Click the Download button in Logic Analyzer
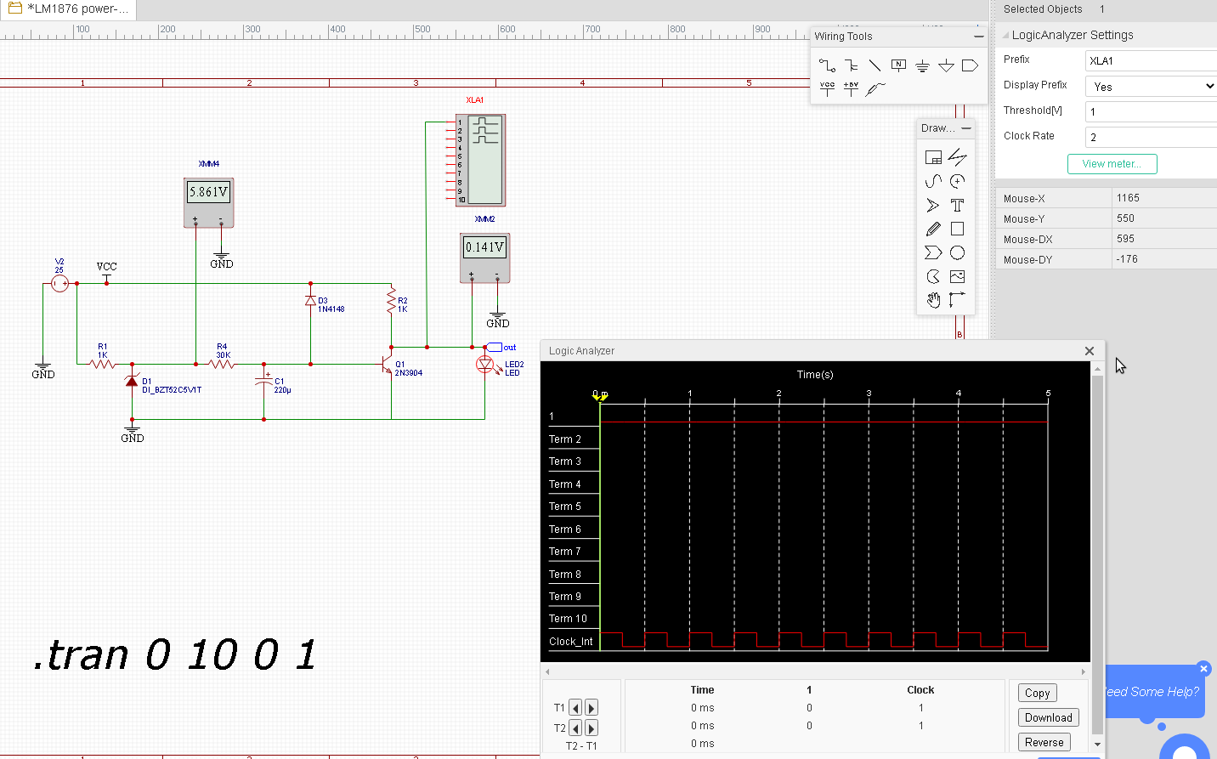 click(1049, 717)
